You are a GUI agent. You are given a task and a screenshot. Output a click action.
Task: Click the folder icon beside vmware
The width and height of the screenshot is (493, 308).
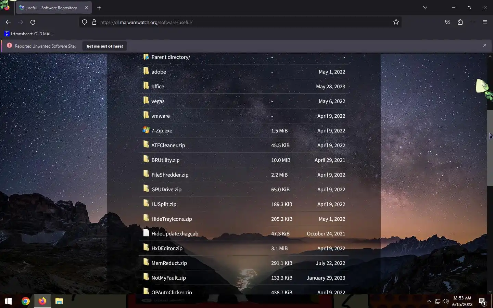146,115
